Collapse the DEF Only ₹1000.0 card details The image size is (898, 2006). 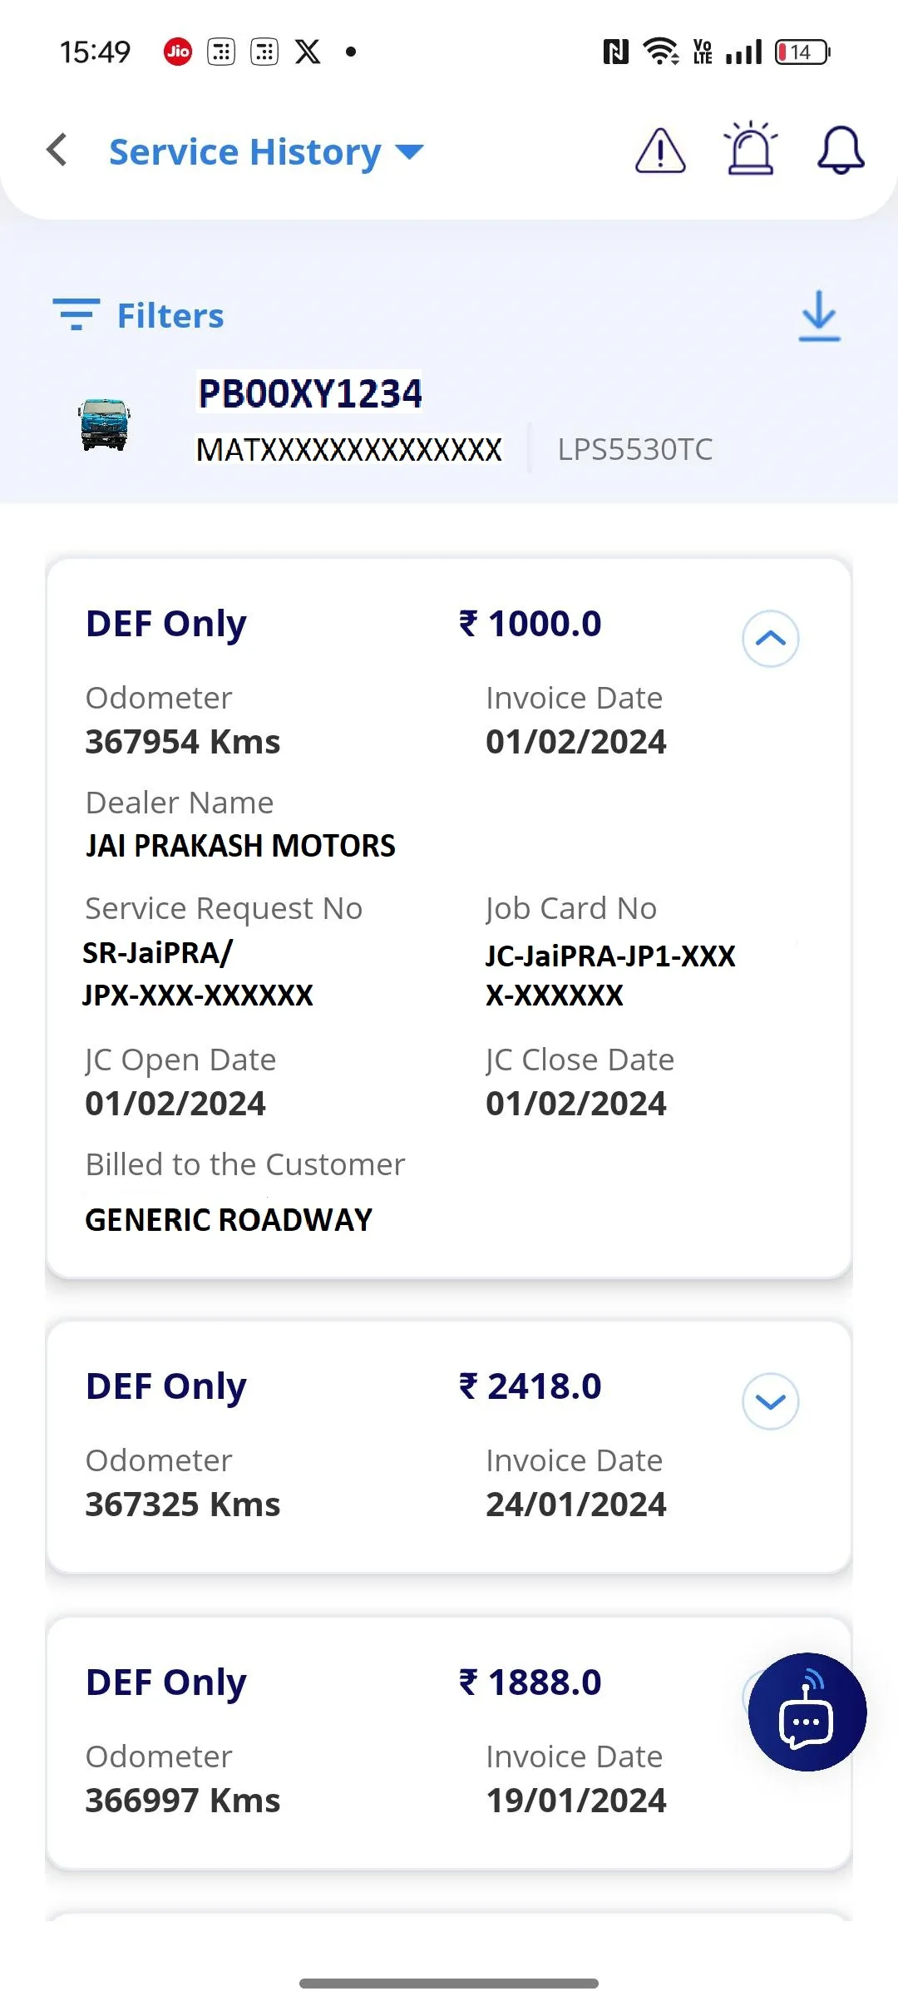pos(769,638)
